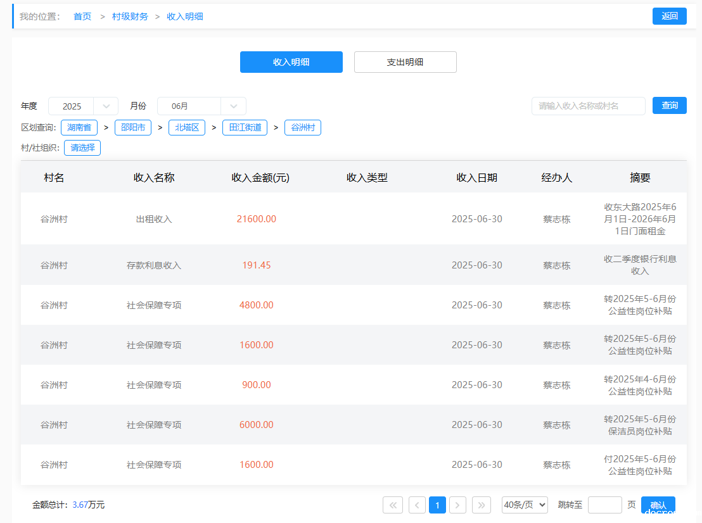Click the 确认 button for page jump
The height and width of the screenshot is (523, 702).
(658, 505)
